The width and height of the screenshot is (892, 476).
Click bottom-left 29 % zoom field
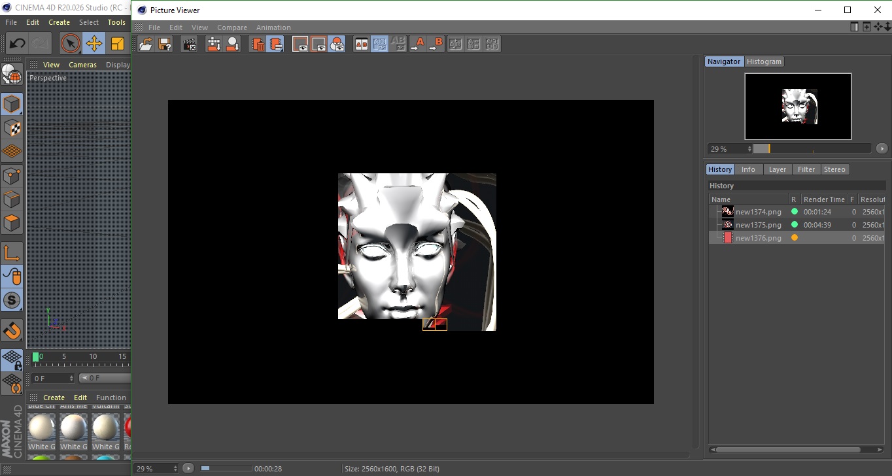click(x=156, y=469)
